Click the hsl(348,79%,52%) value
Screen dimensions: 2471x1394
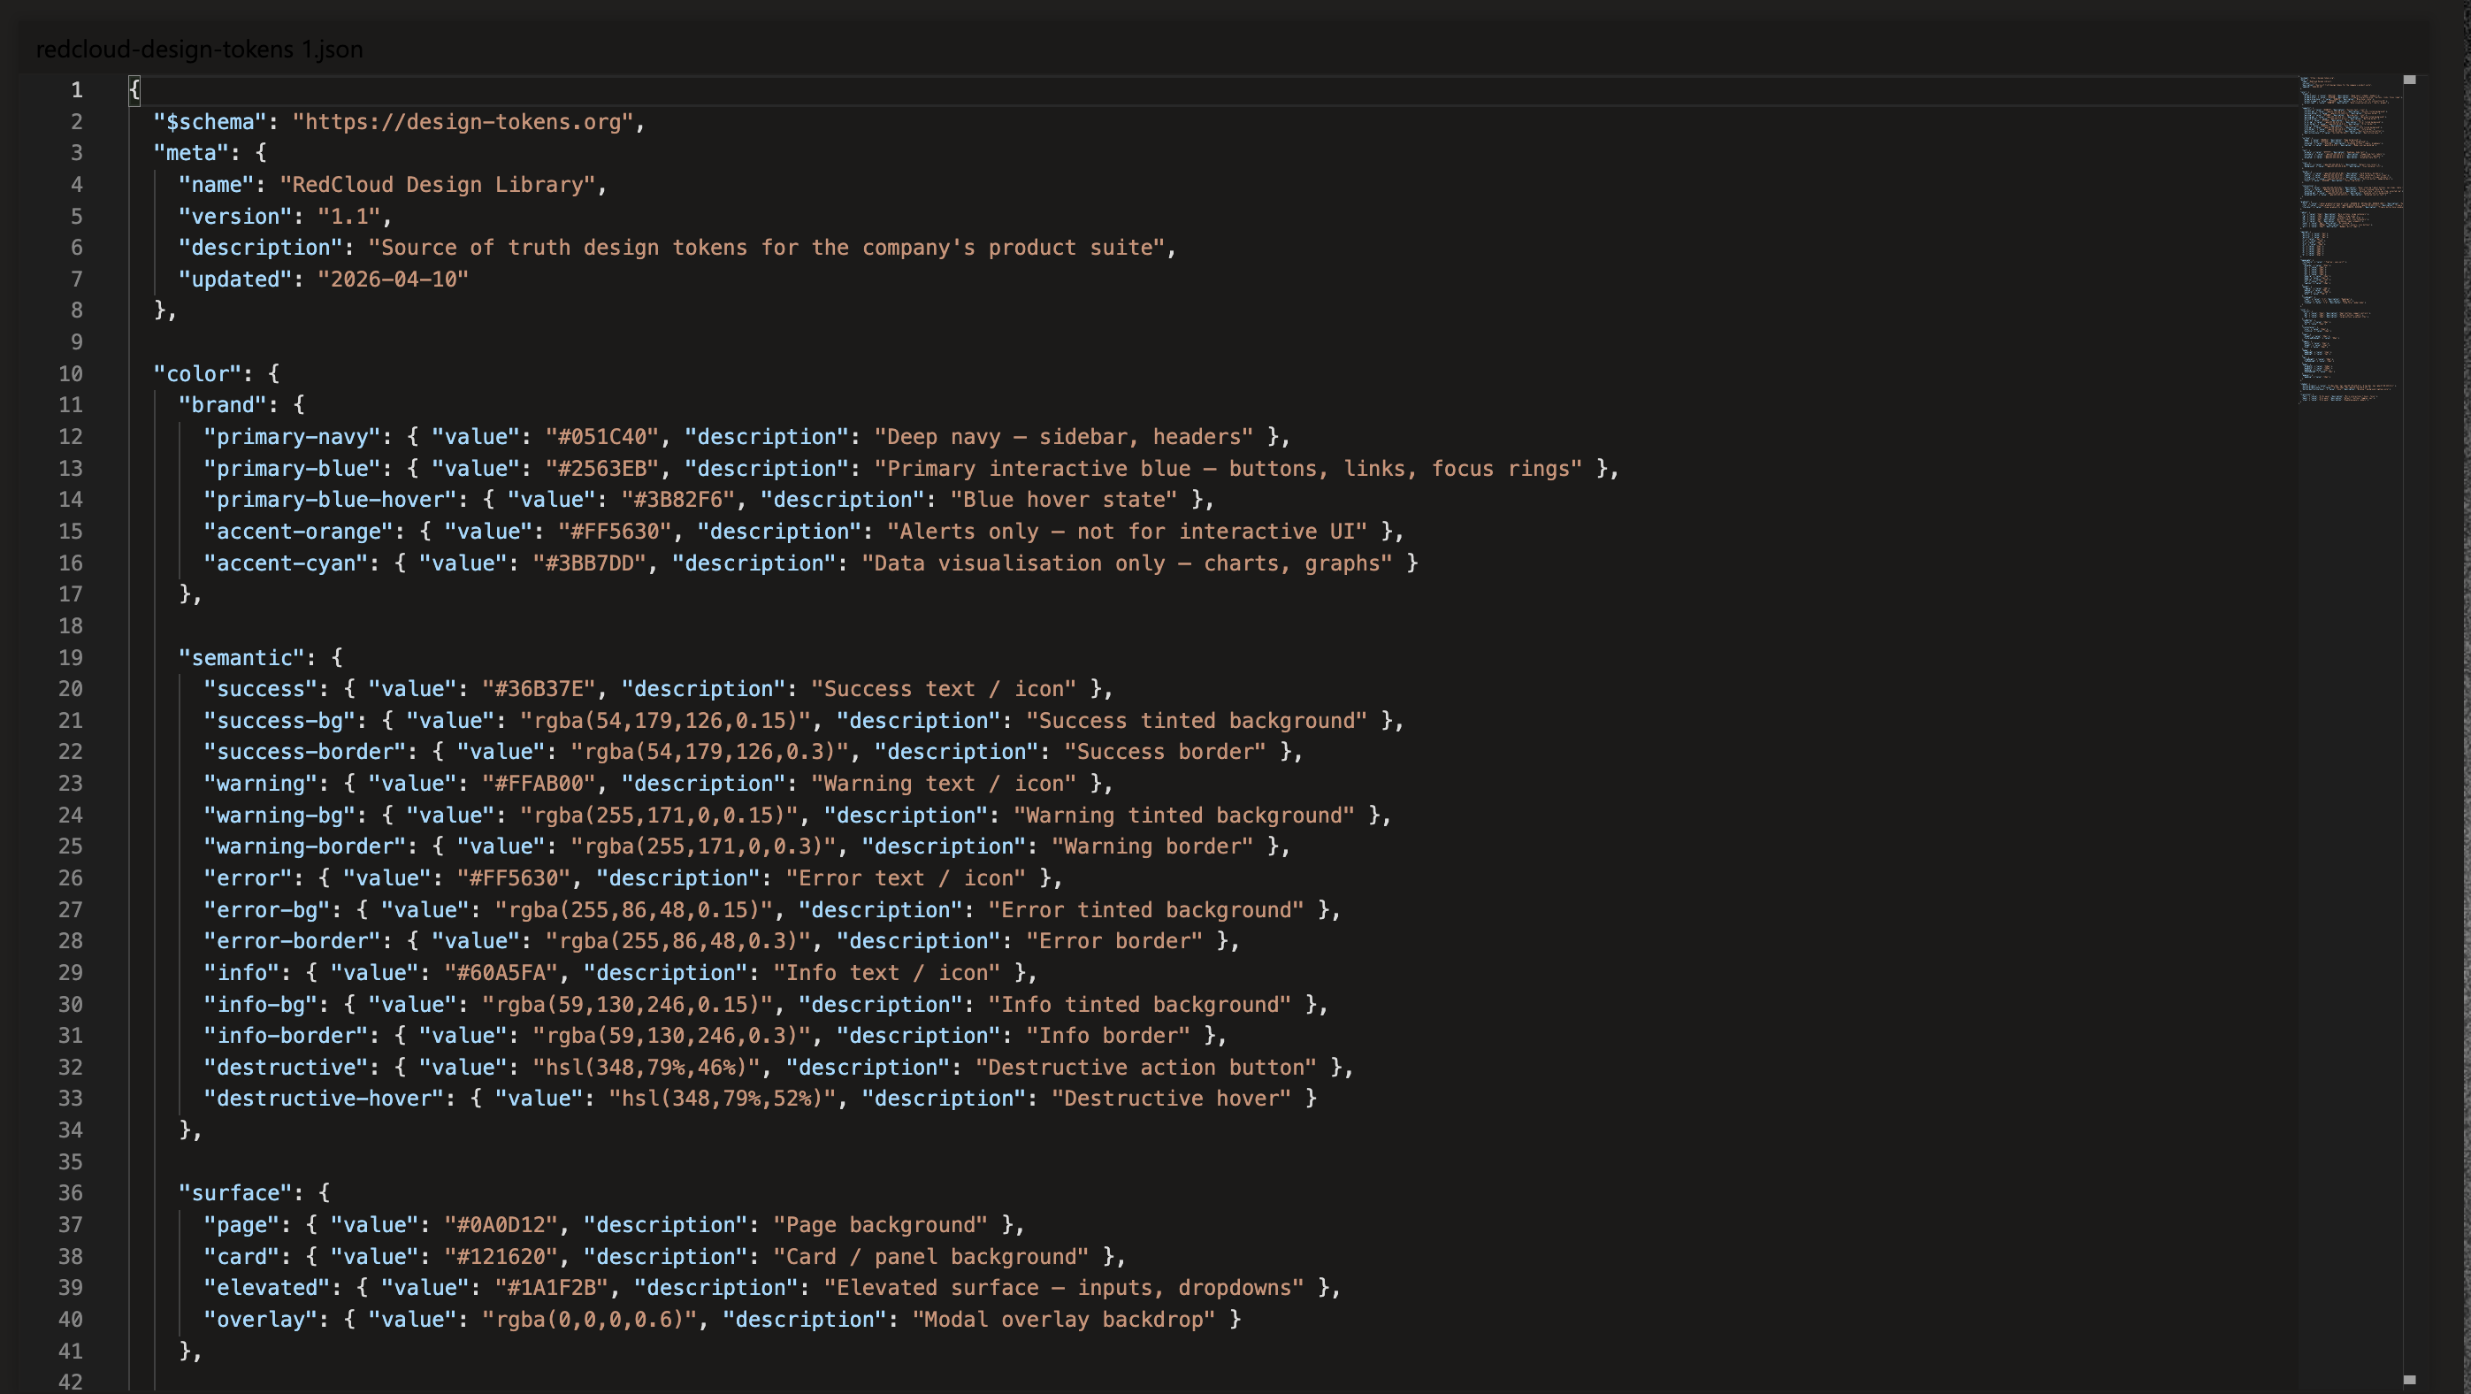[723, 1099]
